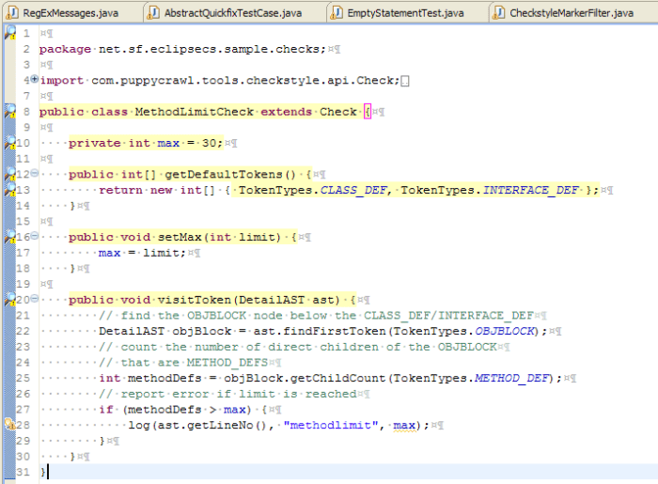Select the CheckstyleMarkerFilter.java tab
Screen dimensions: 658x484
click(572, 13)
